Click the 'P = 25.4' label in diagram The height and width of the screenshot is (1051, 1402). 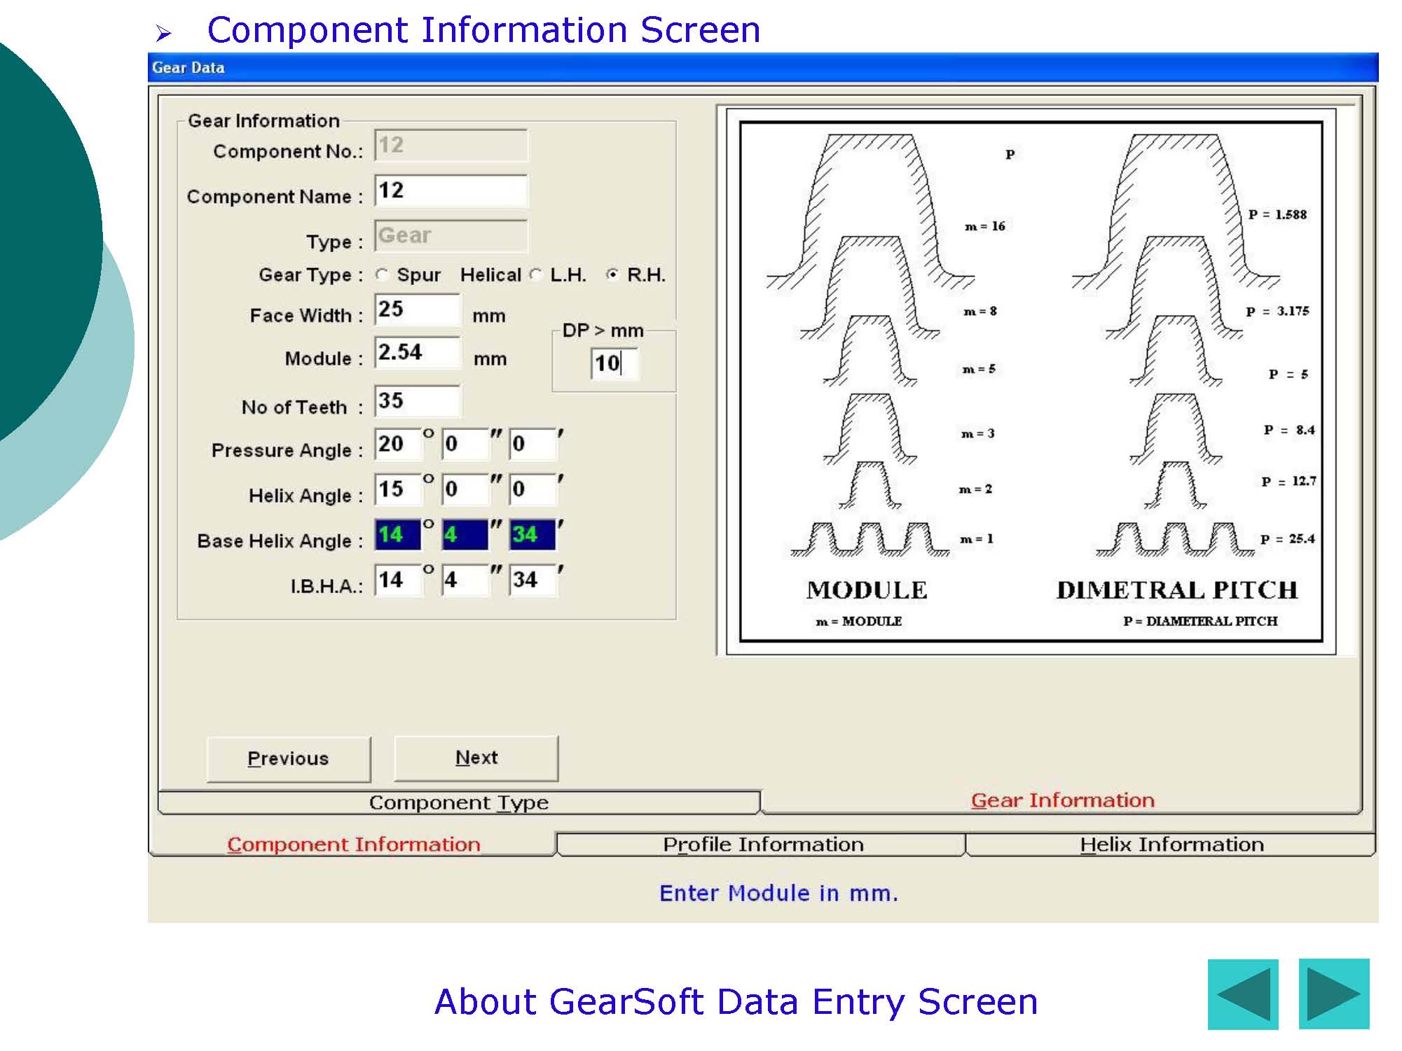(1287, 539)
